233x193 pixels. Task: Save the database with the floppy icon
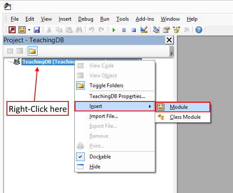37,30
